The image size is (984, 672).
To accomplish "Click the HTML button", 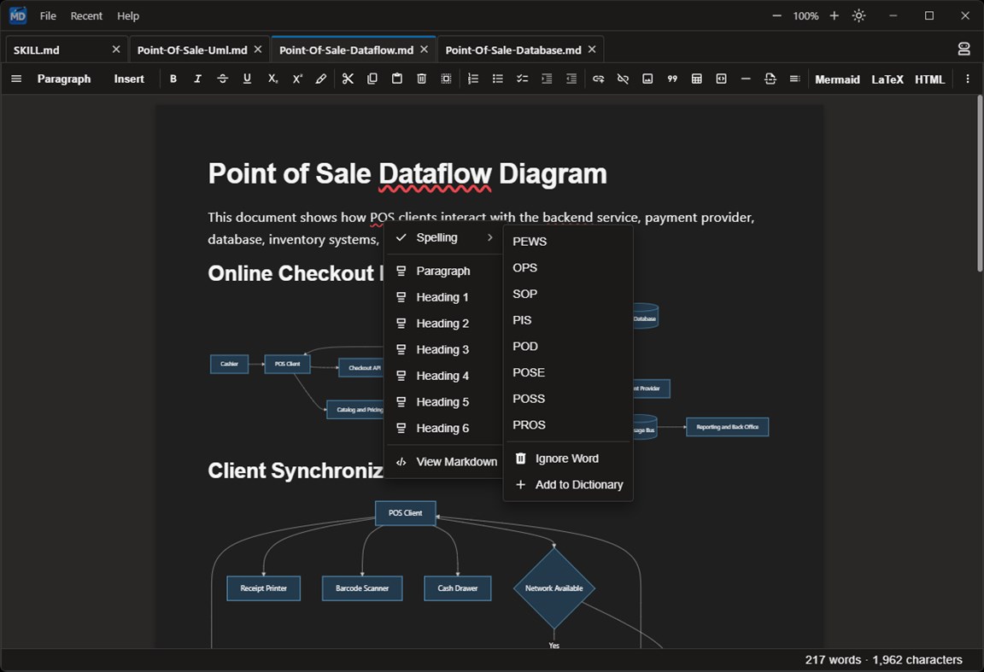I will point(929,79).
